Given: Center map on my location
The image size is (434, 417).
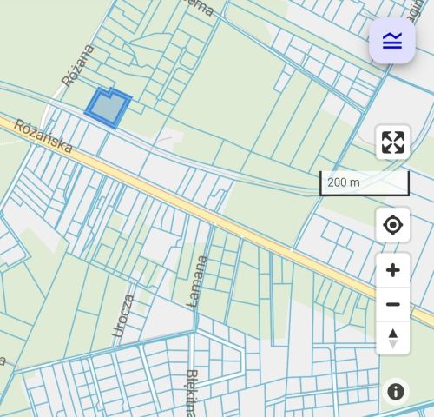Looking at the screenshot, I should (392, 225).
